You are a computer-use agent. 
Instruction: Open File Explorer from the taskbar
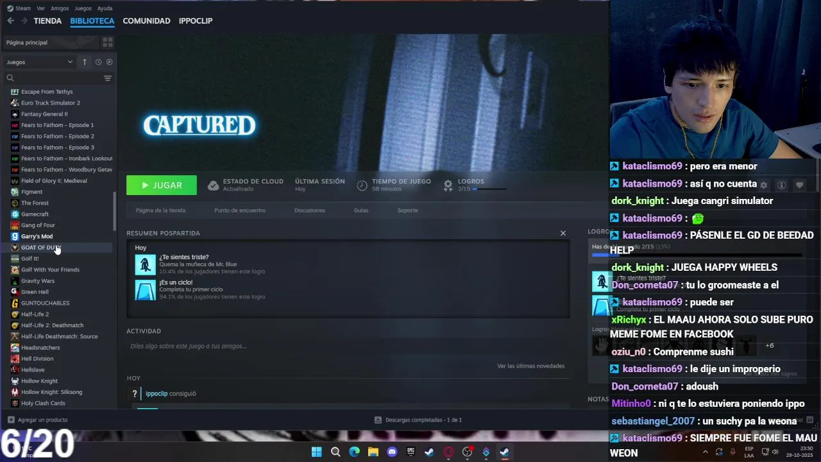[373, 452]
